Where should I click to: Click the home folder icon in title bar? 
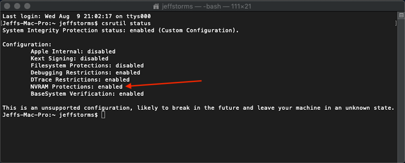[155, 6]
